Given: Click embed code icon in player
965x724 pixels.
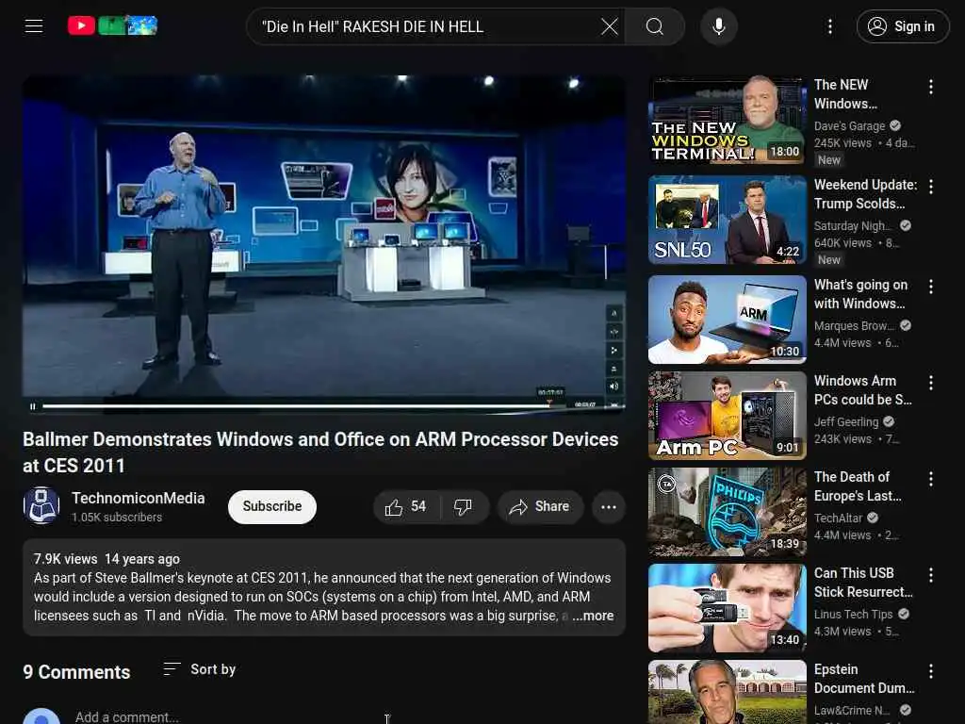Looking at the screenshot, I should pos(613,332).
